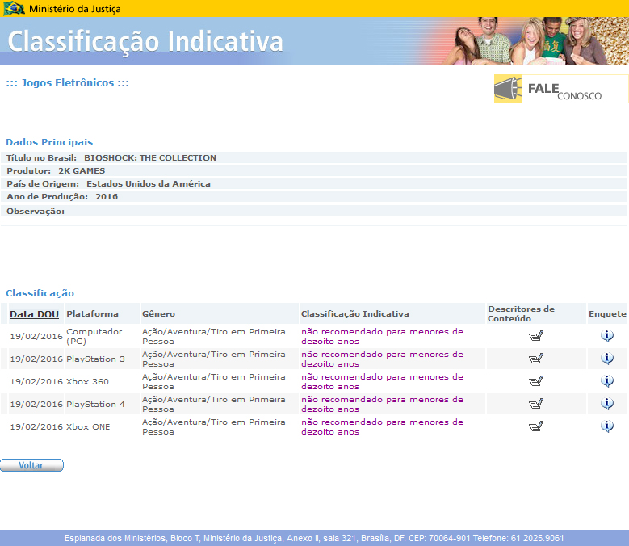Open content descriptors icon for Xbox 360

click(535, 381)
